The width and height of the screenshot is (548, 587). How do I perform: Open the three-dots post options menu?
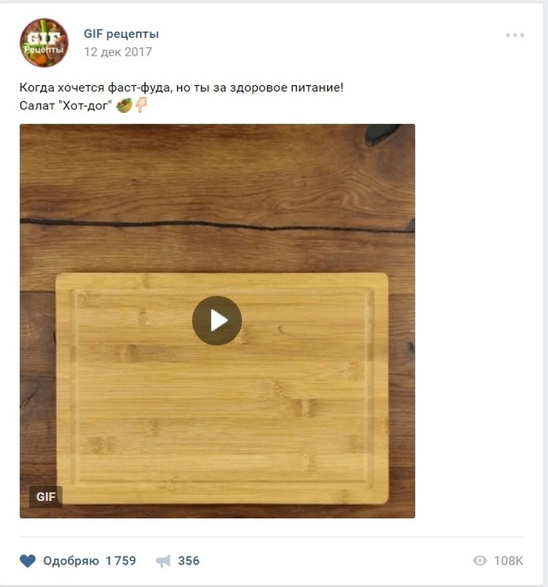514,35
